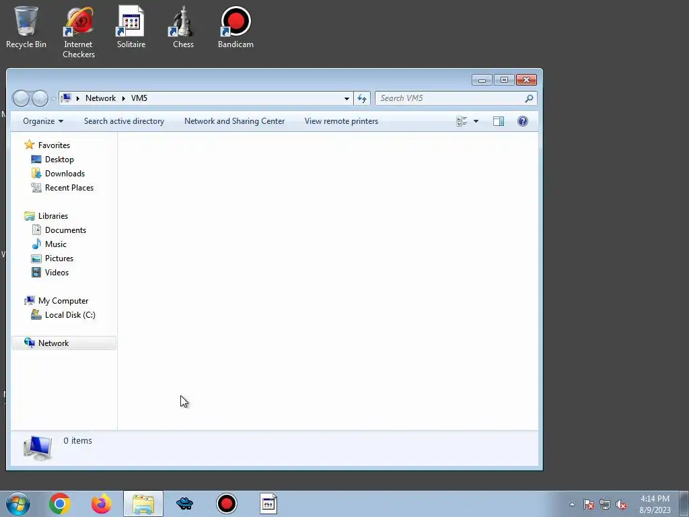689x517 pixels.
Task: Open the Organize menu
Action: click(43, 121)
